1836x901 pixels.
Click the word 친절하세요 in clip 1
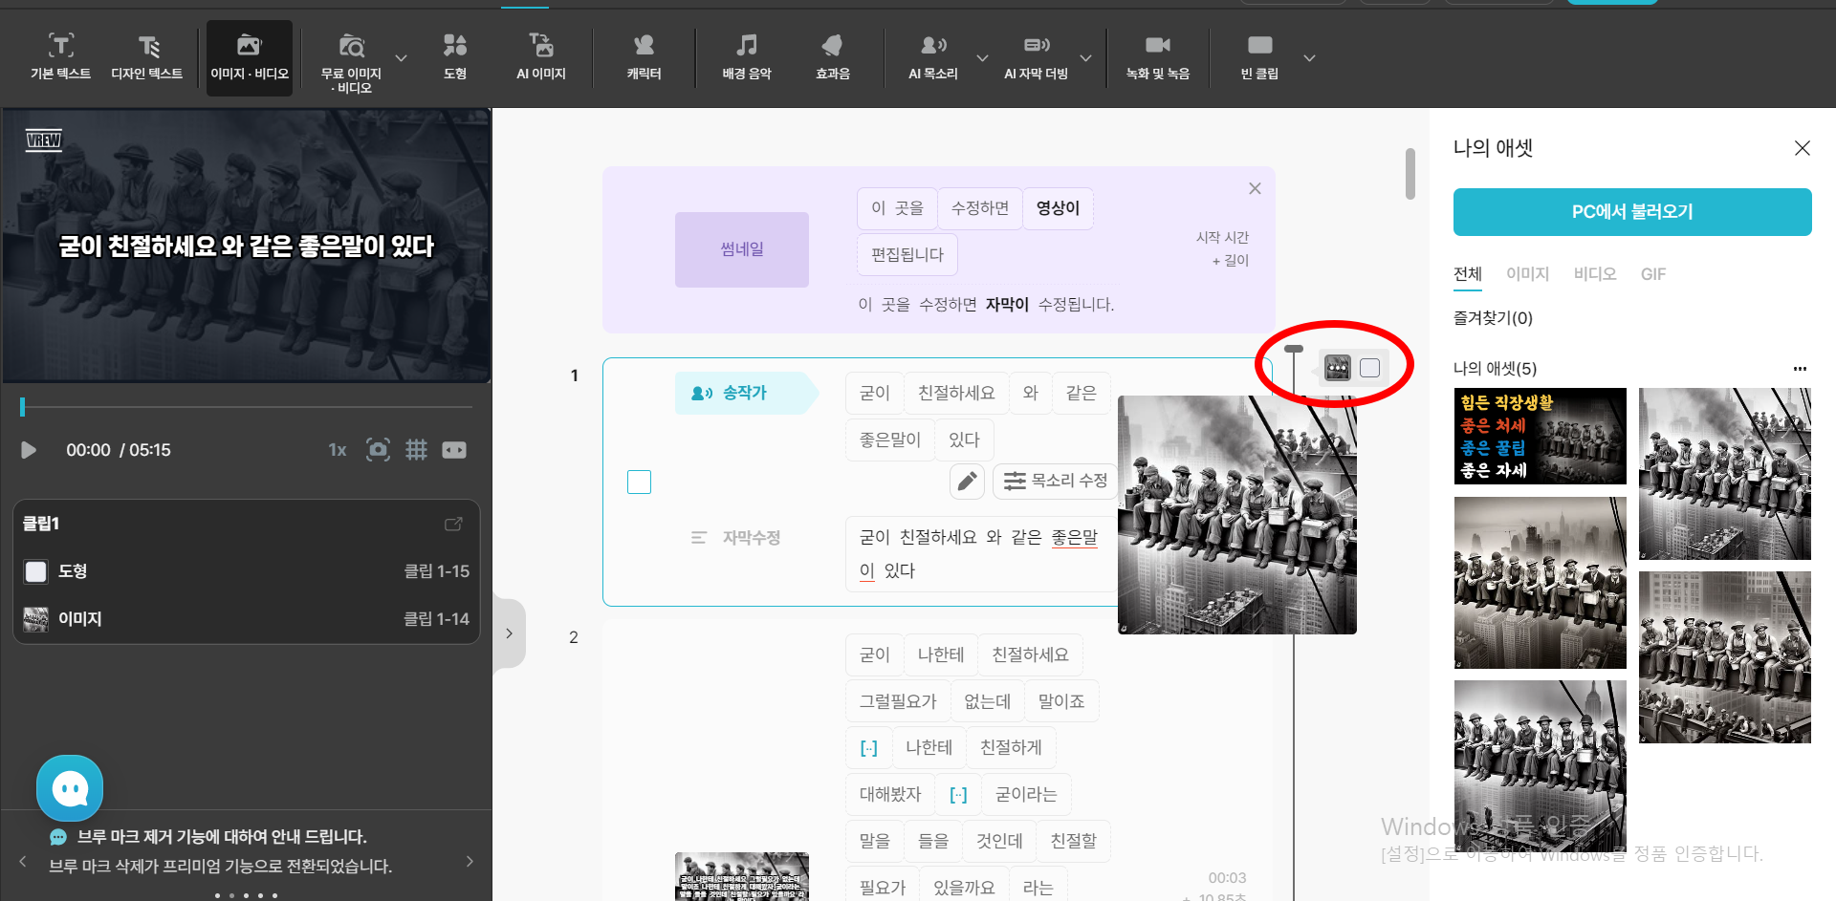956,393
